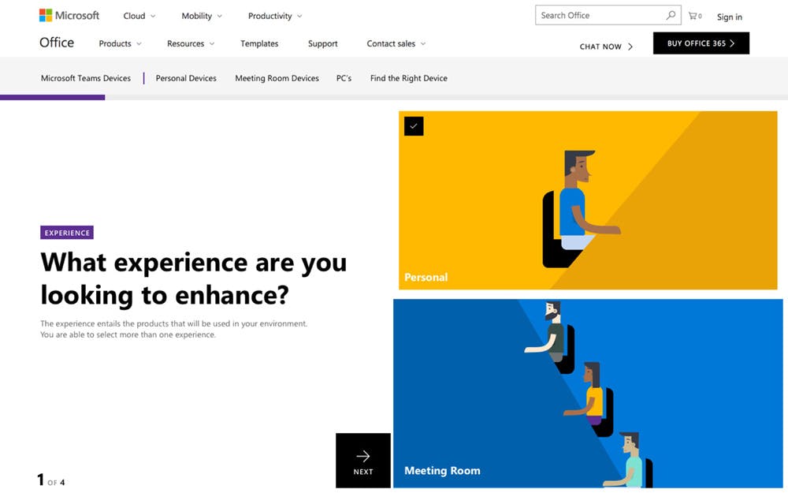Focus the Search Office input field

click(600, 15)
